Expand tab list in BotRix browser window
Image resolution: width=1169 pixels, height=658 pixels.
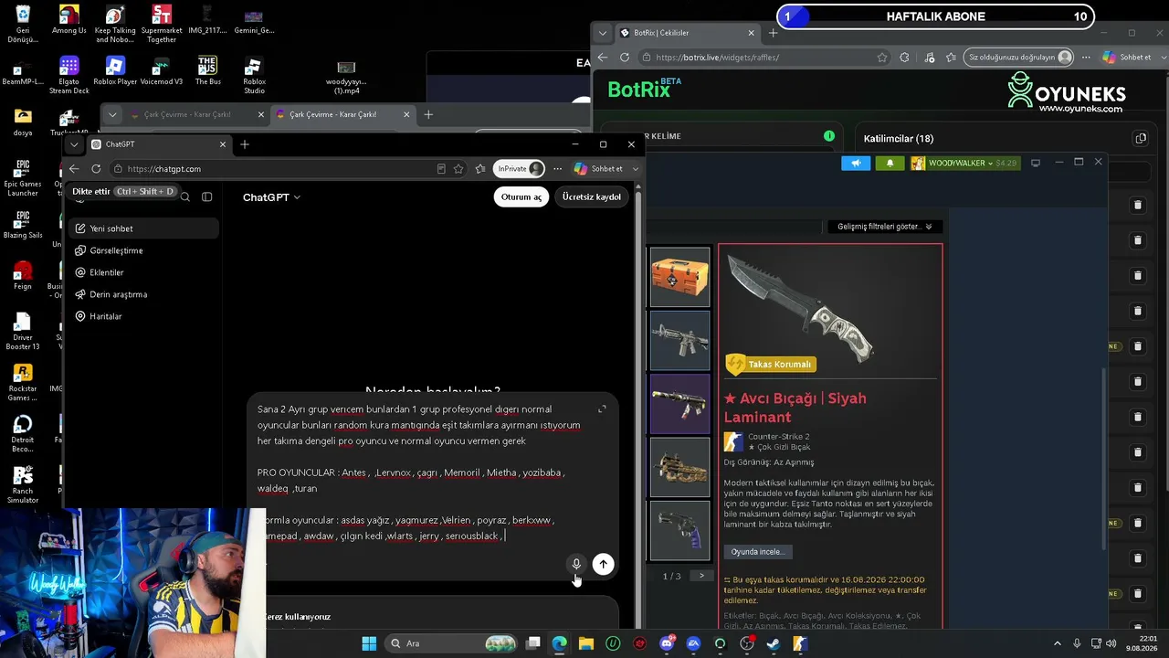pyautogui.click(x=602, y=33)
